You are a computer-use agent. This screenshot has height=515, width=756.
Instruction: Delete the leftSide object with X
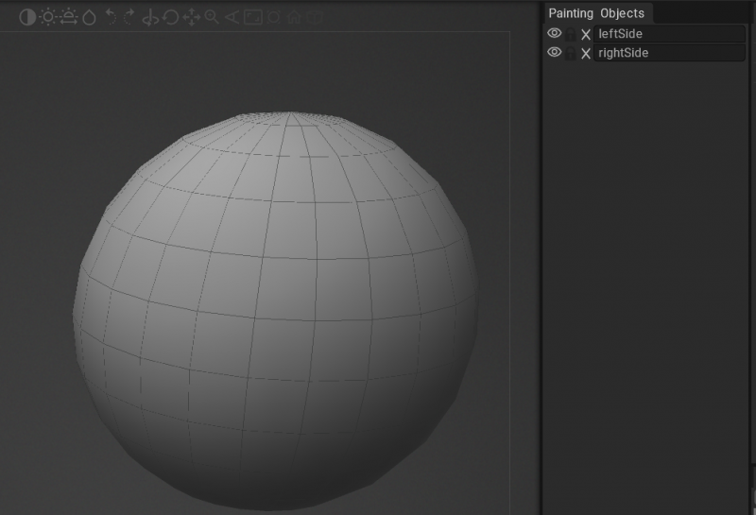(x=586, y=34)
